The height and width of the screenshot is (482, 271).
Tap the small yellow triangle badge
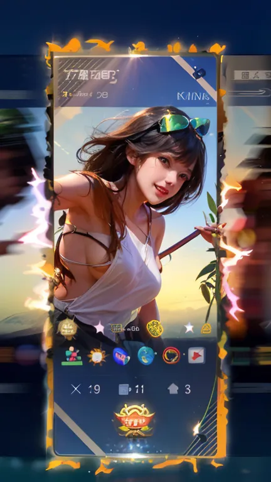click(206, 329)
